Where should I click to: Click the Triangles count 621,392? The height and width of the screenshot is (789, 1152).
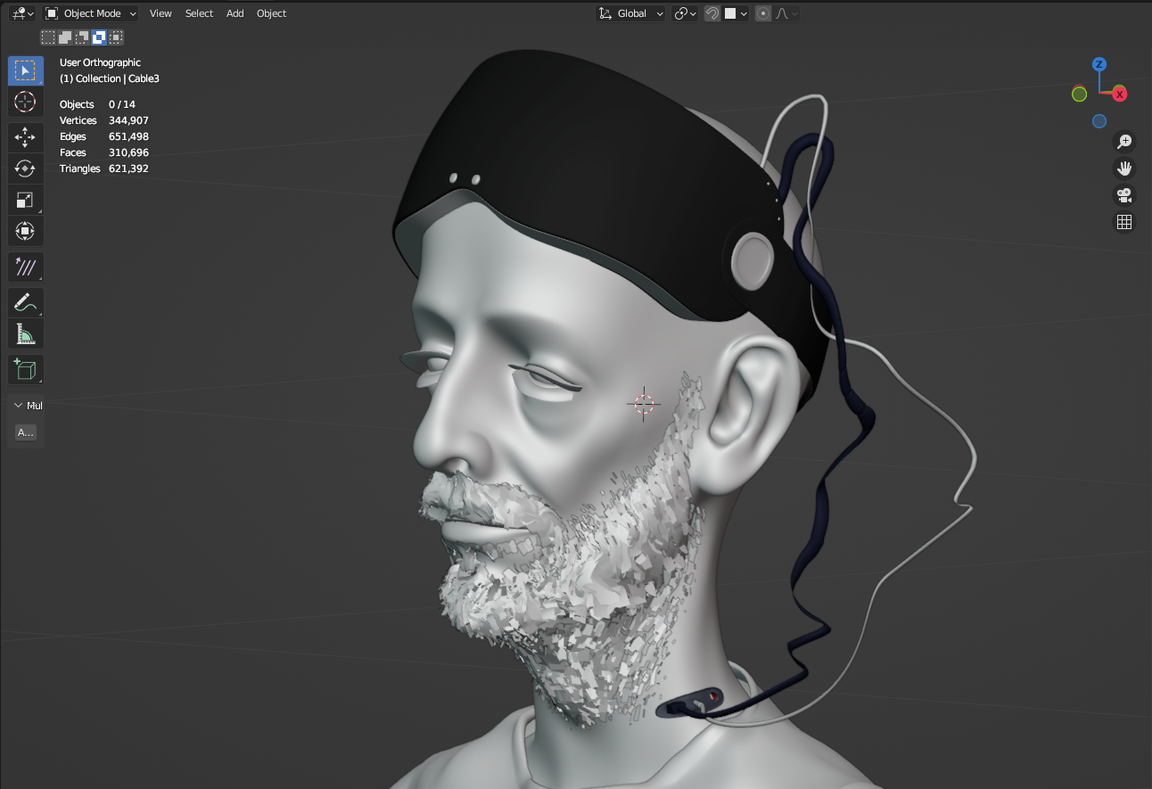[128, 168]
